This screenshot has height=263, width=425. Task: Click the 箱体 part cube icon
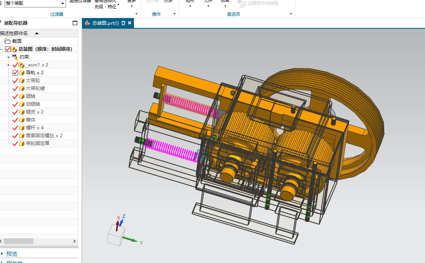(22, 120)
